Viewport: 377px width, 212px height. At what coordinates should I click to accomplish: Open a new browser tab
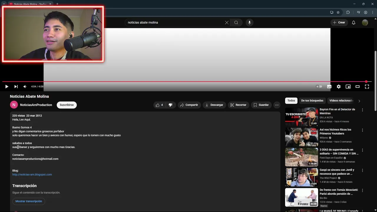pyautogui.click(x=57, y=4)
